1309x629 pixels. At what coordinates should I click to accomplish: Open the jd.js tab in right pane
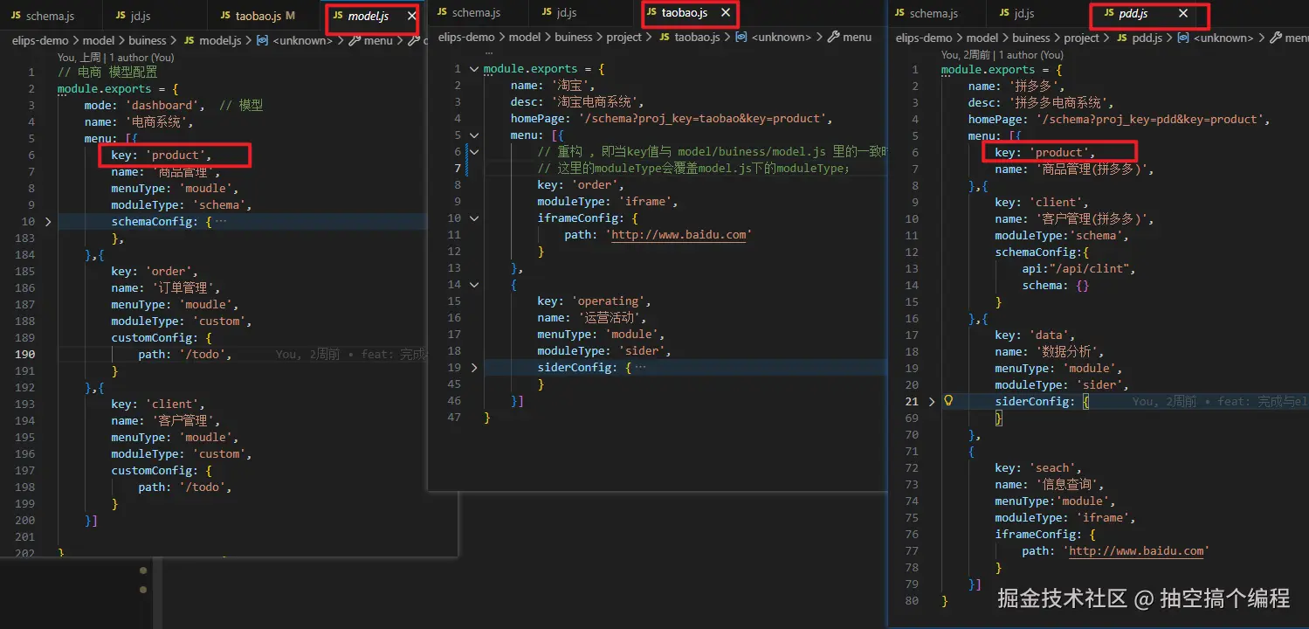(x=1023, y=13)
